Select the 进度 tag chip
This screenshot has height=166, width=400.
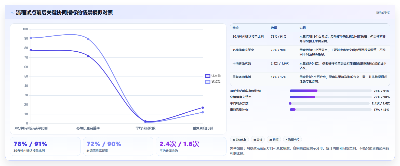point(274,140)
